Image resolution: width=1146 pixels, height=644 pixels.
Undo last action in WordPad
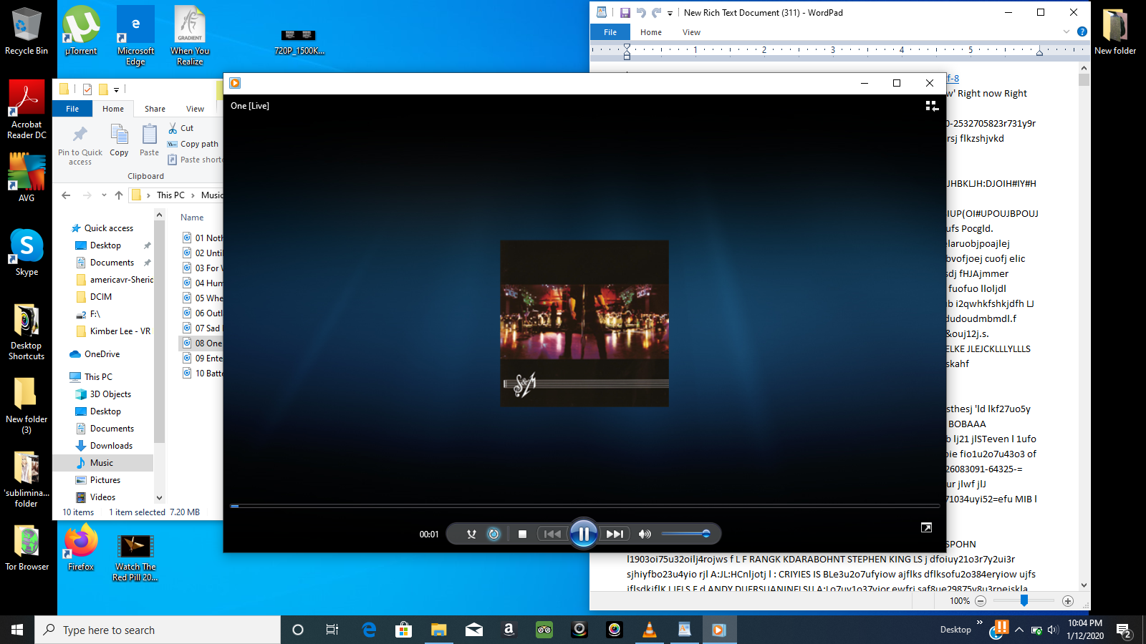point(640,12)
